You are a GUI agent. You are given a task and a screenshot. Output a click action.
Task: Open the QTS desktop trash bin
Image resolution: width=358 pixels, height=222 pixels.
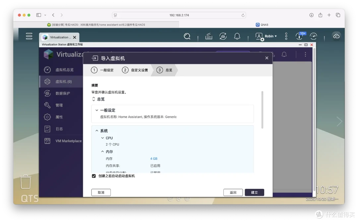(x=25, y=182)
